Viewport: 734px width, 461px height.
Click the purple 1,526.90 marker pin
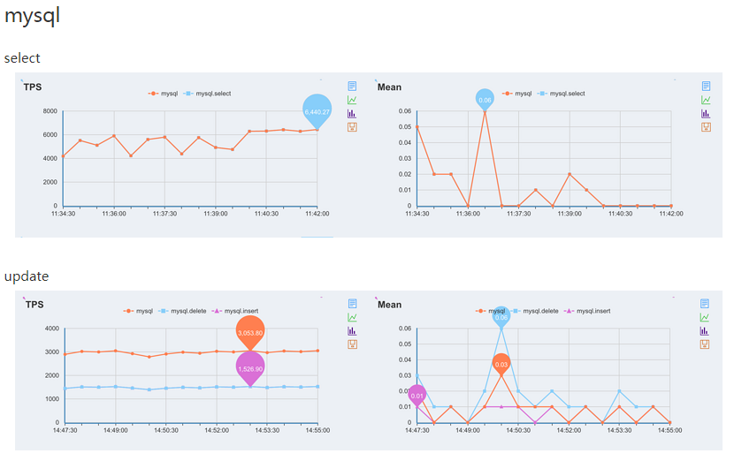[250, 368]
